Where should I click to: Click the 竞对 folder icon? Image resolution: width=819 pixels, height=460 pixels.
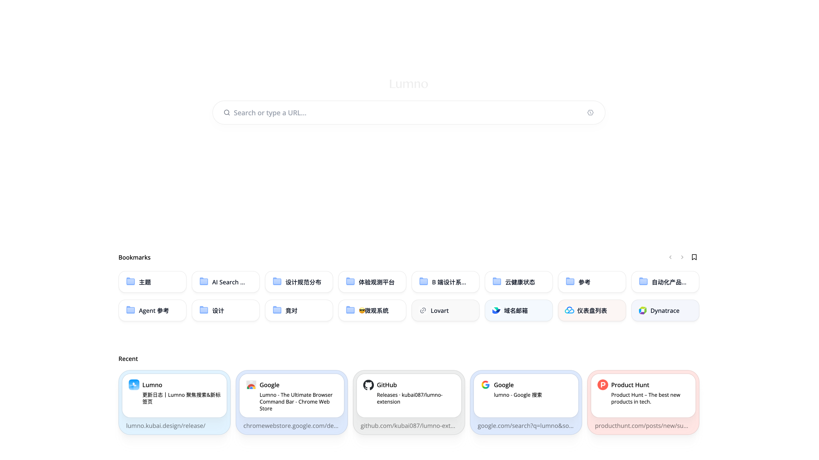click(x=277, y=310)
